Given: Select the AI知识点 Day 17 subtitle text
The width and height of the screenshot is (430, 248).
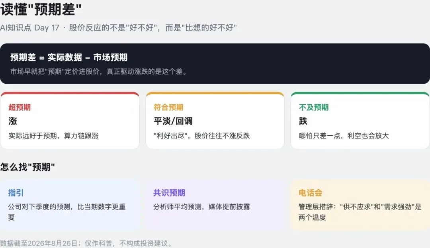Looking at the screenshot, I should click(118, 28).
